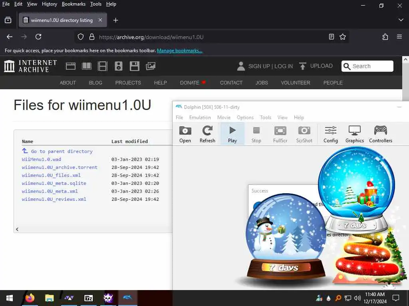Open the File menu in Dolphin

point(179,118)
